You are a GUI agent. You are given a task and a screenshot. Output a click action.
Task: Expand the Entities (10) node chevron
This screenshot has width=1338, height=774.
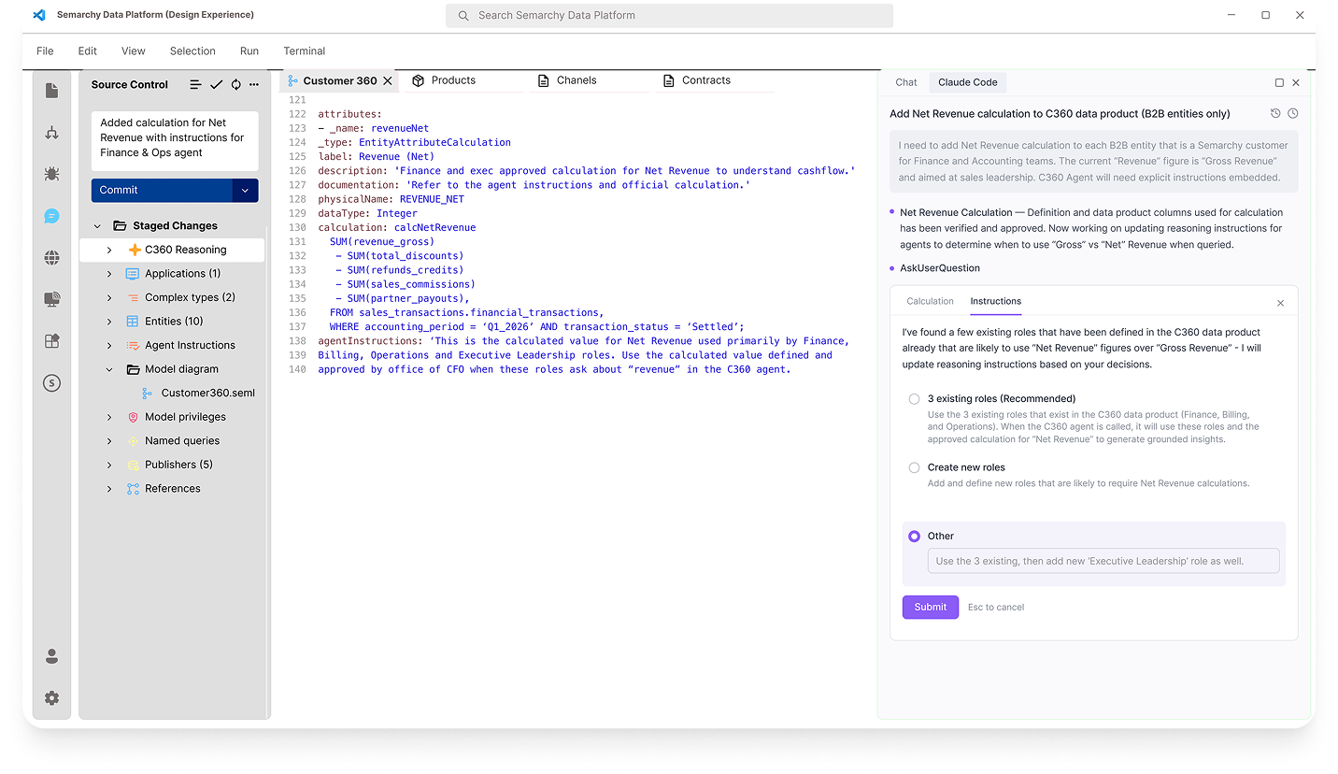(x=109, y=322)
